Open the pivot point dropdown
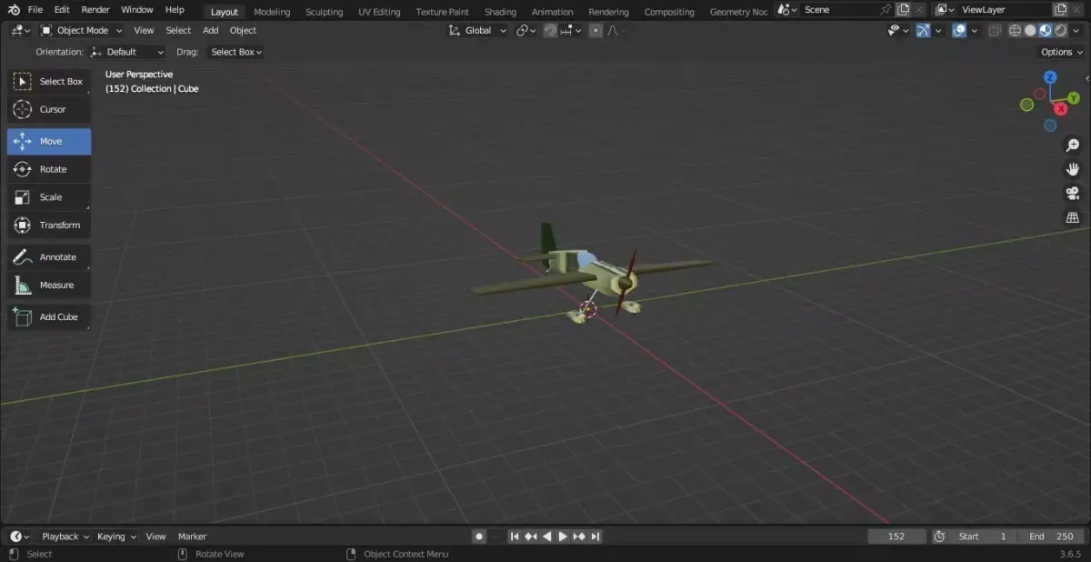The height and width of the screenshot is (562, 1091). 526,30
